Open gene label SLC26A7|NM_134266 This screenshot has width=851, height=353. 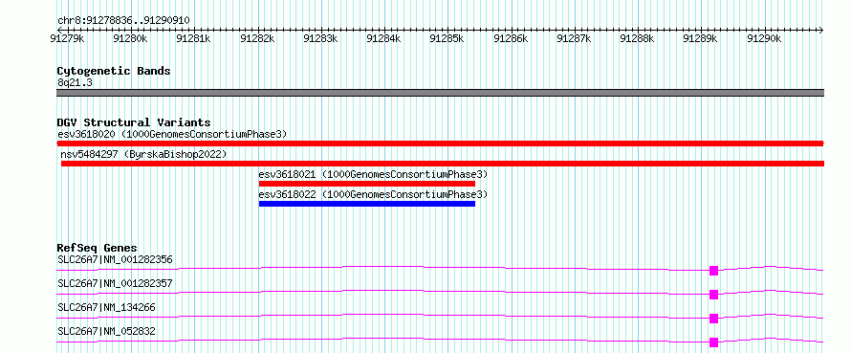(106, 307)
